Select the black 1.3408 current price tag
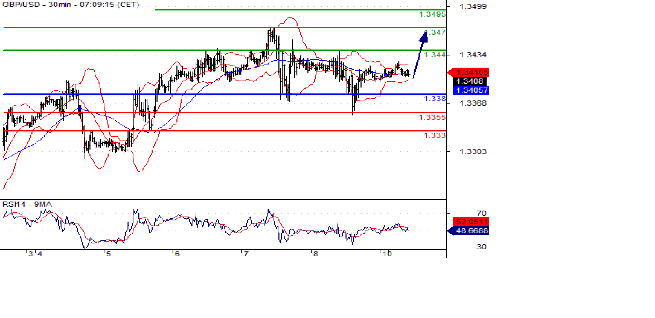Image resolution: width=655 pixels, height=318 pixels. click(470, 81)
